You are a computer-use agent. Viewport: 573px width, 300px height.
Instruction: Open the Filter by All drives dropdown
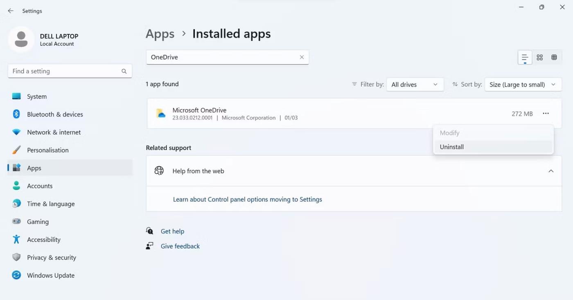415,85
